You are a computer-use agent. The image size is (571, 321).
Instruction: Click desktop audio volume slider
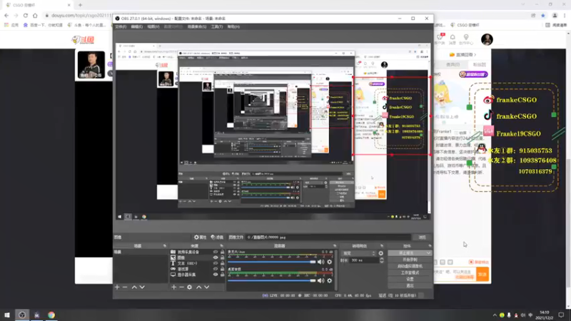pos(272,280)
